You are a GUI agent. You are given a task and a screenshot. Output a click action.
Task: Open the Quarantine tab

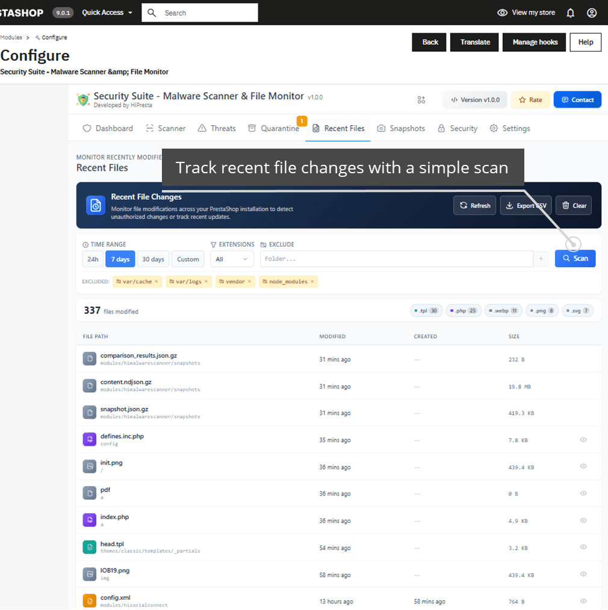click(274, 128)
